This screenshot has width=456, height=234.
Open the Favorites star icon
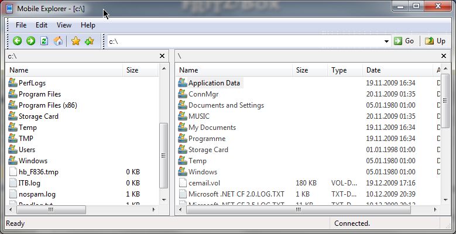coord(76,41)
